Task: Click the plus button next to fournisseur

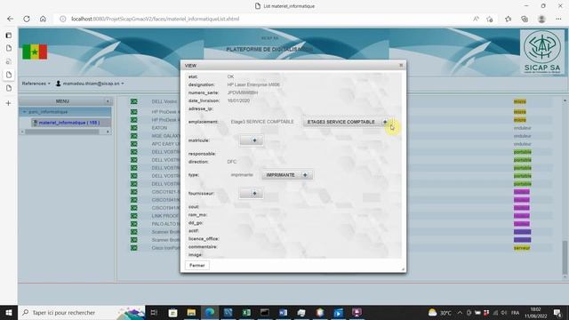Action: tap(251, 194)
